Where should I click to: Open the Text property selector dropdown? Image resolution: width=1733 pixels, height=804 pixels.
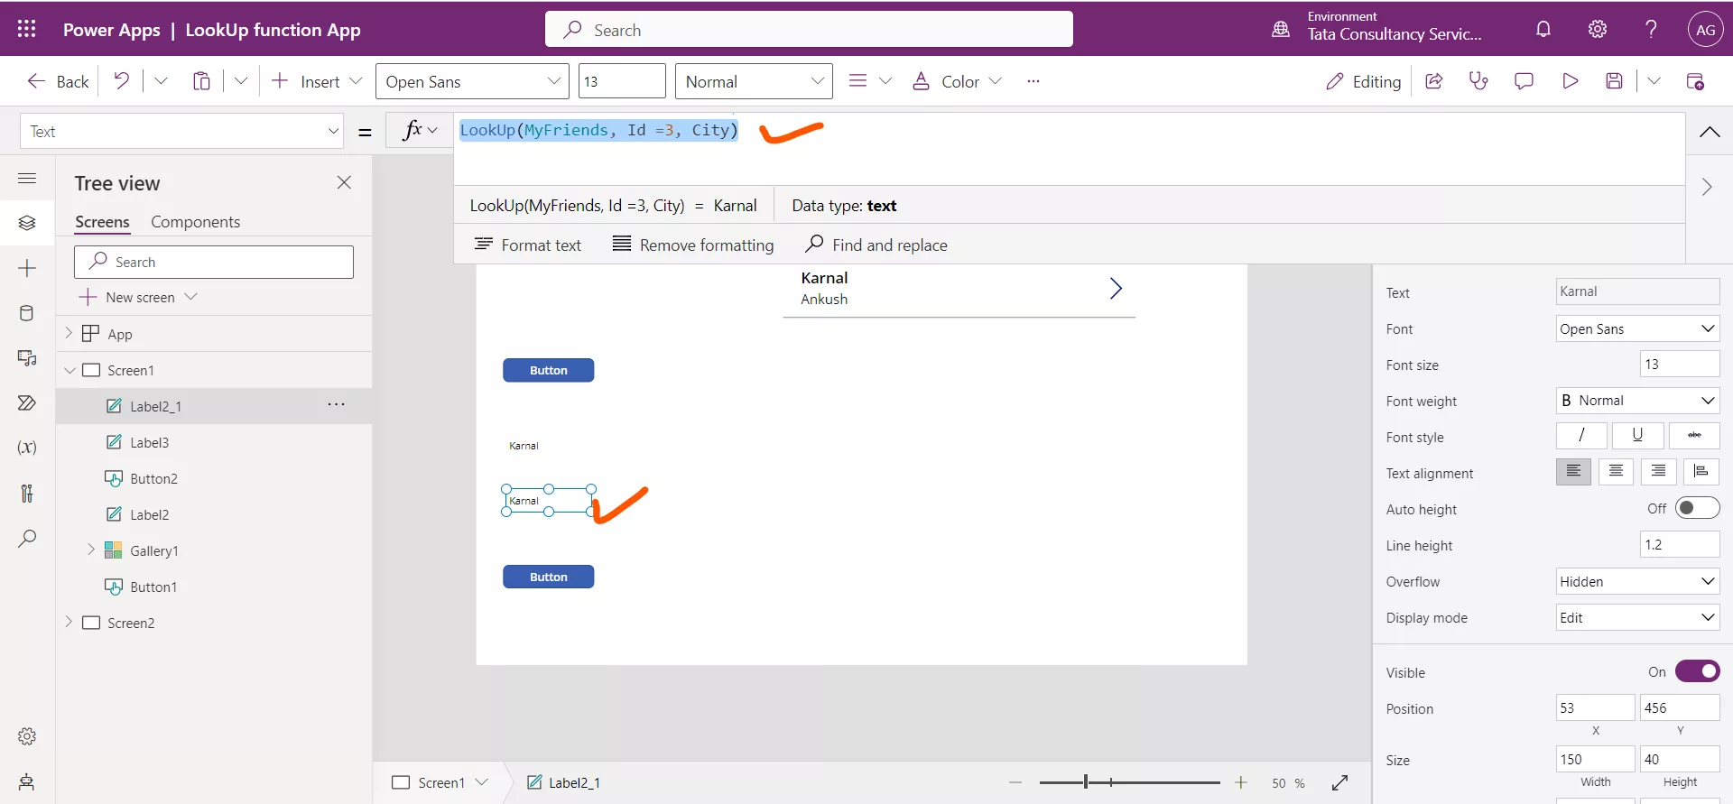pos(181,131)
